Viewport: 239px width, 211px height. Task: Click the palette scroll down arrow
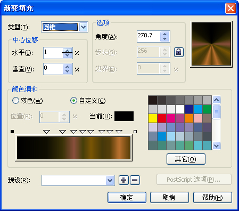click(217, 145)
